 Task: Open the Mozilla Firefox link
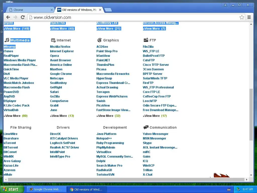pyautogui.click(x=60, y=46)
